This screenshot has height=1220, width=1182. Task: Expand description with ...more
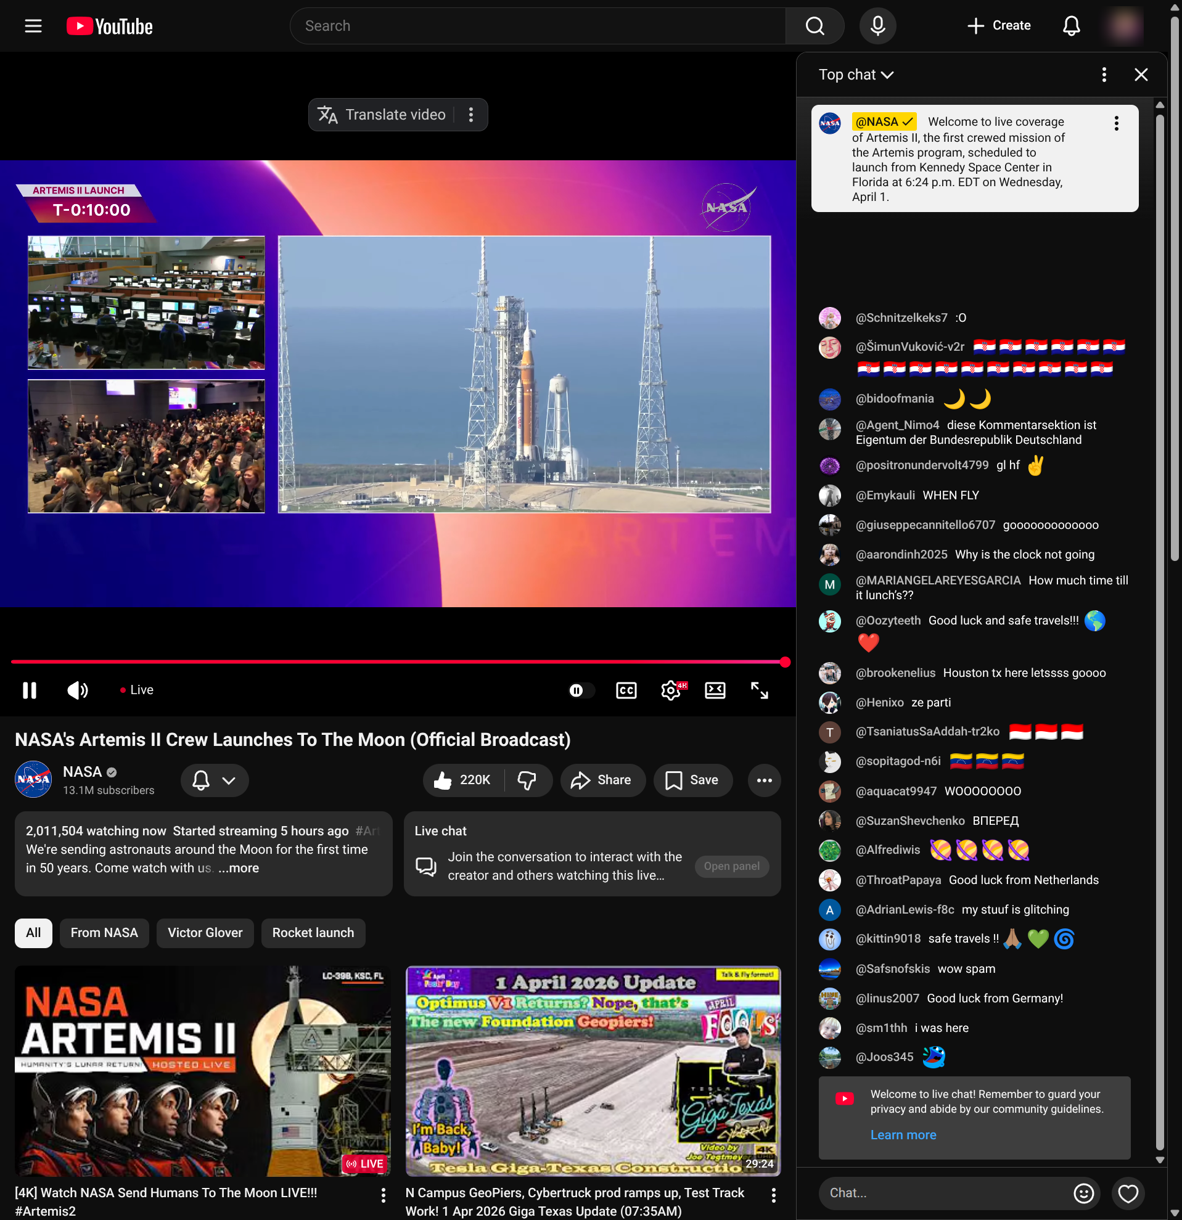tap(239, 868)
